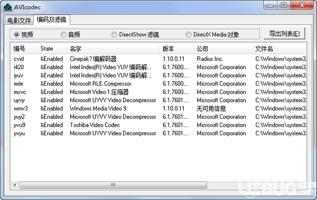317x200 pixels.
Task: Click the 文件名 column header
Action: (x=279, y=48)
